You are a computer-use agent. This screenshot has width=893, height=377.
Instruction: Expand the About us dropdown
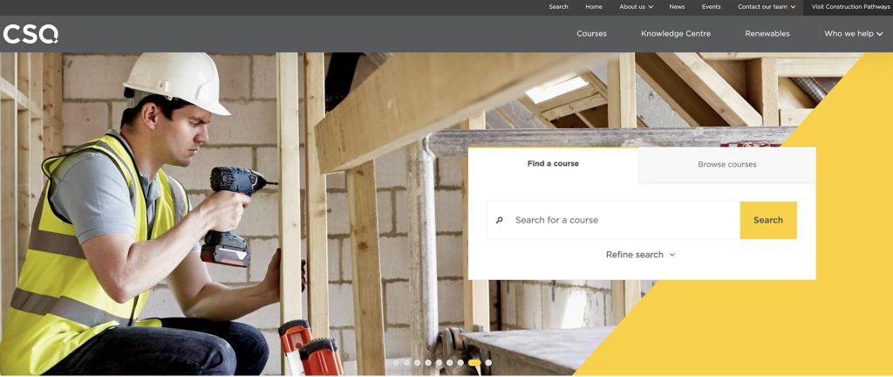[x=636, y=7]
